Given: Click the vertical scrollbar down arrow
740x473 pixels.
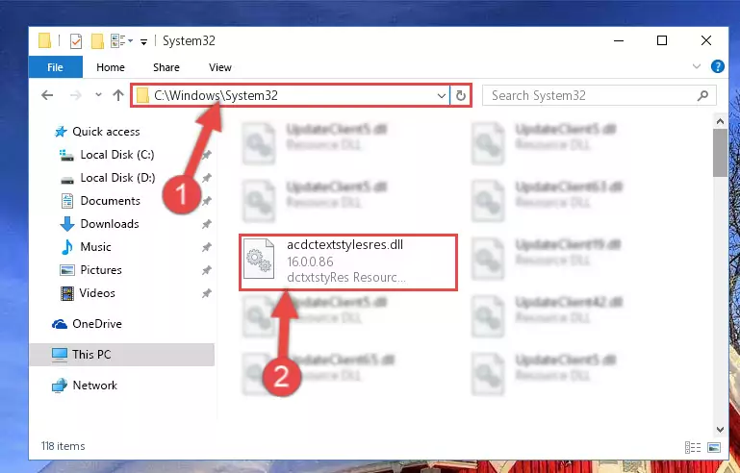Looking at the screenshot, I should [720, 430].
